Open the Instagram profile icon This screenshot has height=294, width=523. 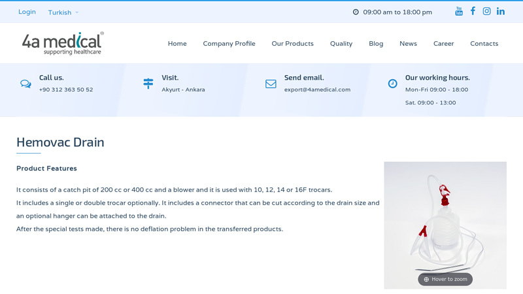click(x=486, y=11)
